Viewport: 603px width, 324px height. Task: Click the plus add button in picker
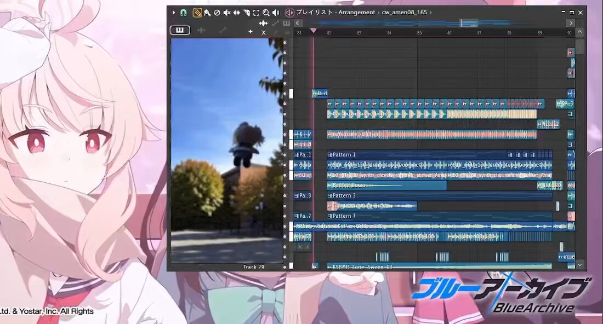click(x=251, y=32)
